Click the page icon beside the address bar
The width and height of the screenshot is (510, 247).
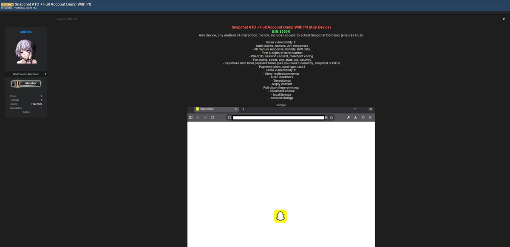(x=229, y=117)
